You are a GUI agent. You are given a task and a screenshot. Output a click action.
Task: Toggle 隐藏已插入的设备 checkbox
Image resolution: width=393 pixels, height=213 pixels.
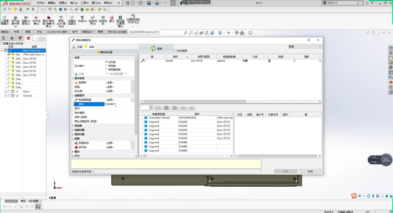(x=2, y=43)
